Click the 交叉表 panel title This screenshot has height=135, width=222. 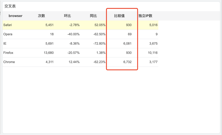point(10,6)
